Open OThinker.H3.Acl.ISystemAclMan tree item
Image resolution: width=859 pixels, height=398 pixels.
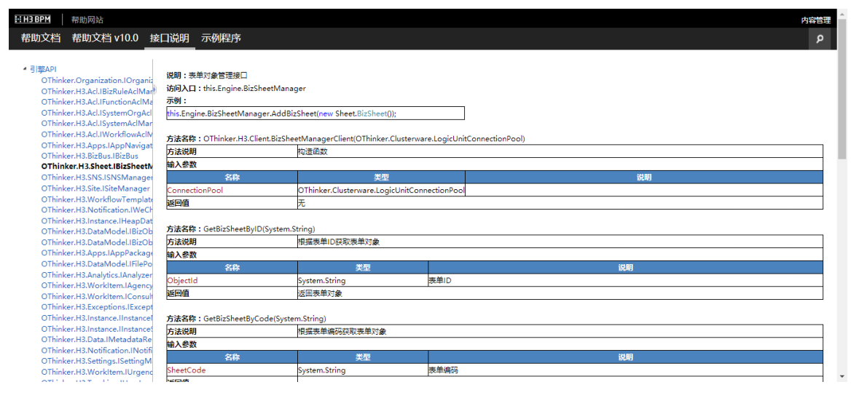pyautogui.click(x=96, y=123)
